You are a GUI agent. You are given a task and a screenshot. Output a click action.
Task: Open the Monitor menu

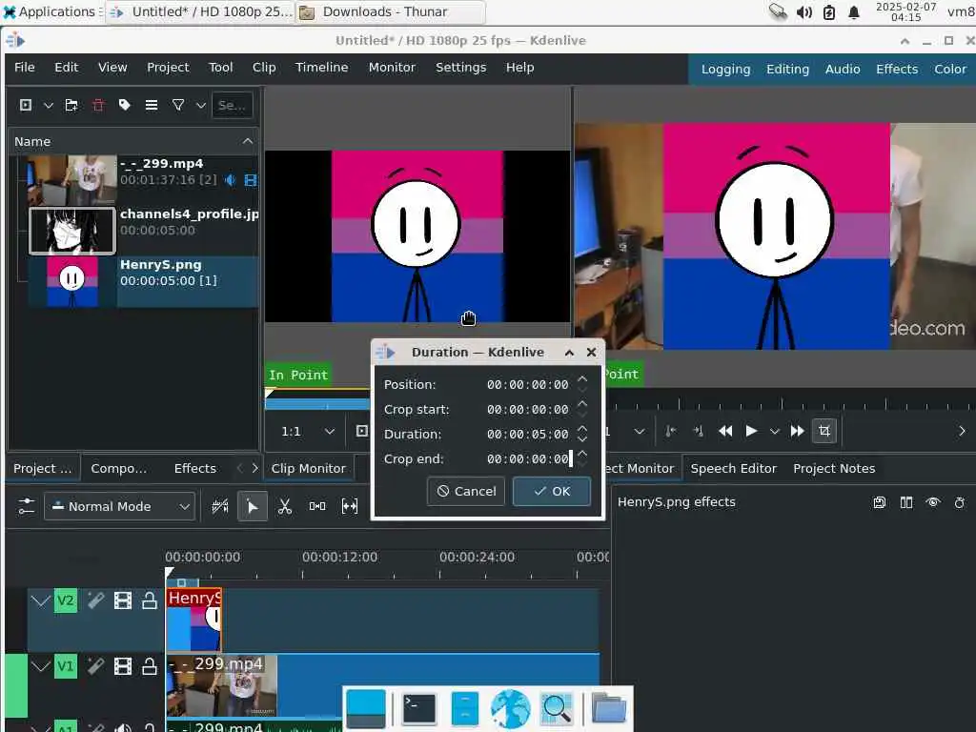(x=392, y=68)
